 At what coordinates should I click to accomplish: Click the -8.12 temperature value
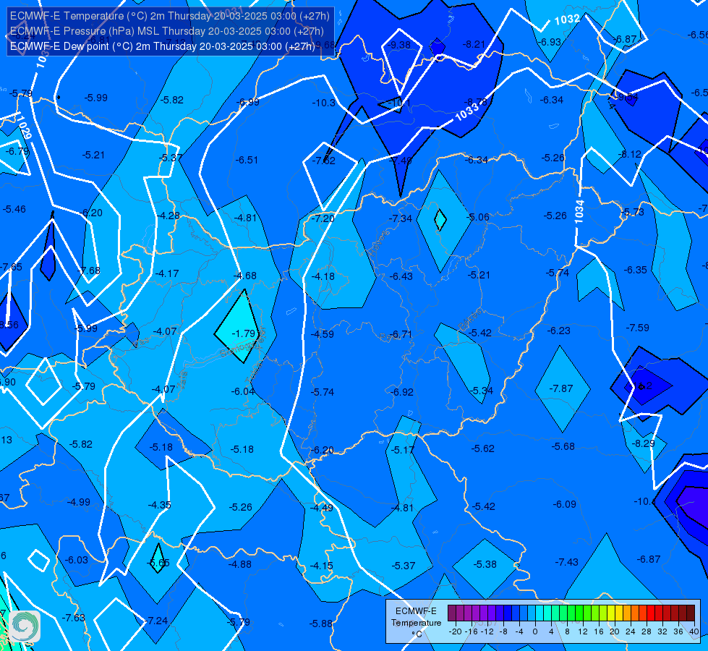coord(630,155)
